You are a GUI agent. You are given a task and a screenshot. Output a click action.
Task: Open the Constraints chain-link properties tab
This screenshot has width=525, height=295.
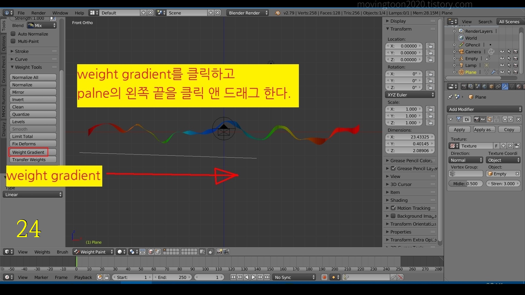498,87
